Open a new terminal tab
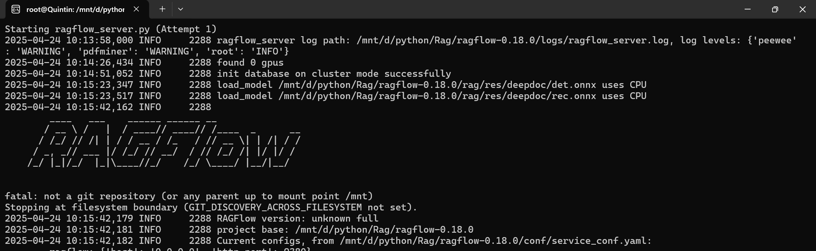This screenshot has width=816, height=251. (x=162, y=9)
